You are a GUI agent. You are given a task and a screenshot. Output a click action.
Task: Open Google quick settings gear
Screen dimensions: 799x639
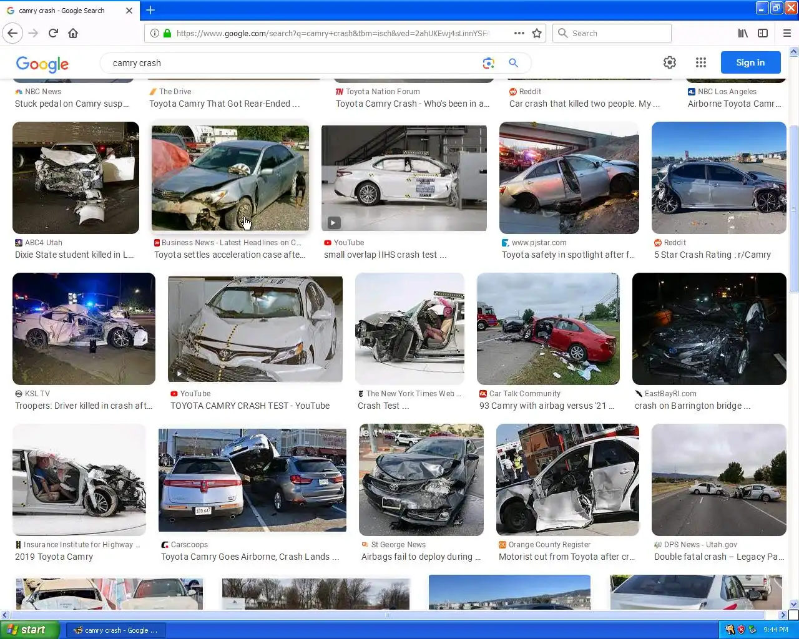(x=670, y=62)
